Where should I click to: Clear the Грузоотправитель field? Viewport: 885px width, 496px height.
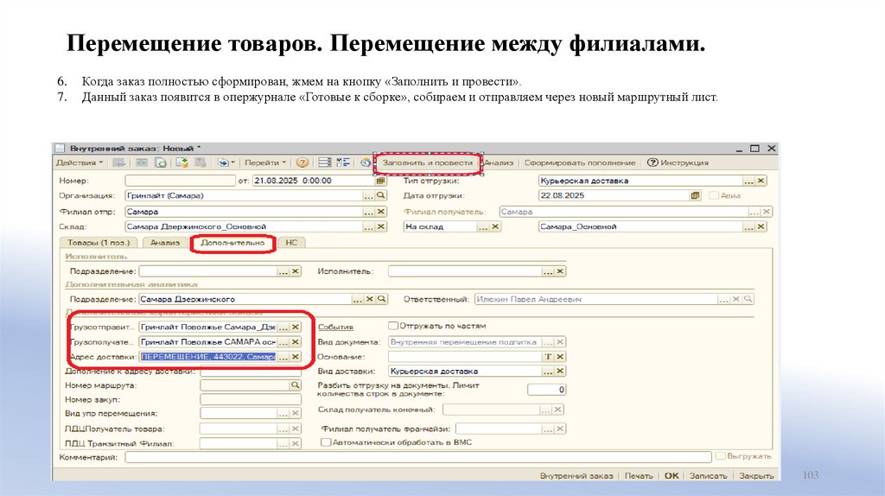point(296,327)
